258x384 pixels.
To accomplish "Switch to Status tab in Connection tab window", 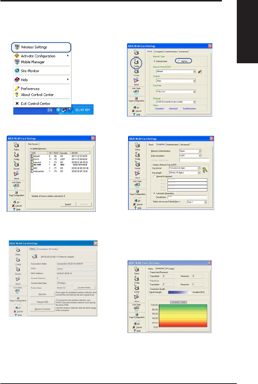I will 150,269.
